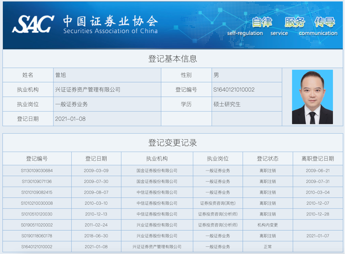Click the date 2011-02-24 cell
345x254 pixels.
tap(96, 225)
